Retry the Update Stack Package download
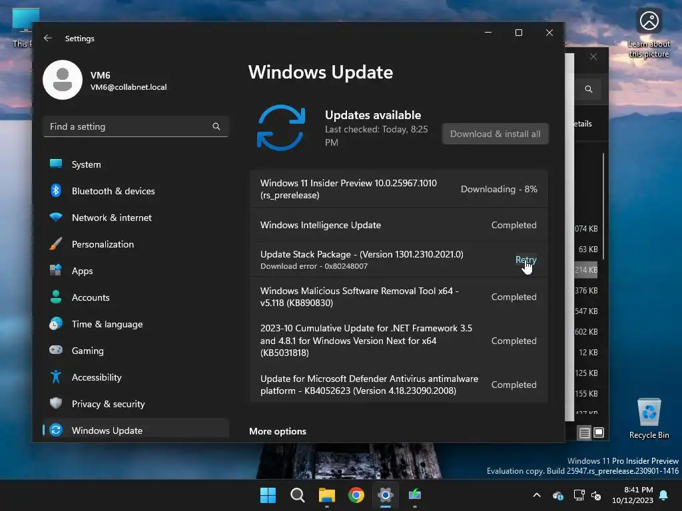This screenshot has height=511, width=682. (x=526, y=259)
